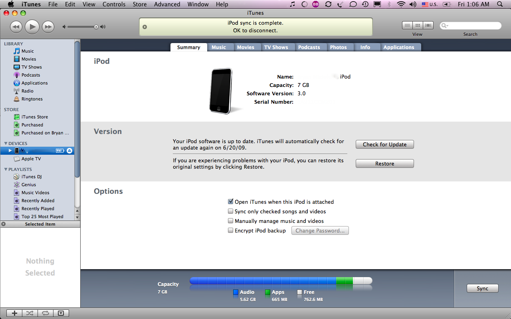Viewport: 511px width, 319px height.
Task: Click the Restore button
Action: pyautogui.click(x=385, y=163)
